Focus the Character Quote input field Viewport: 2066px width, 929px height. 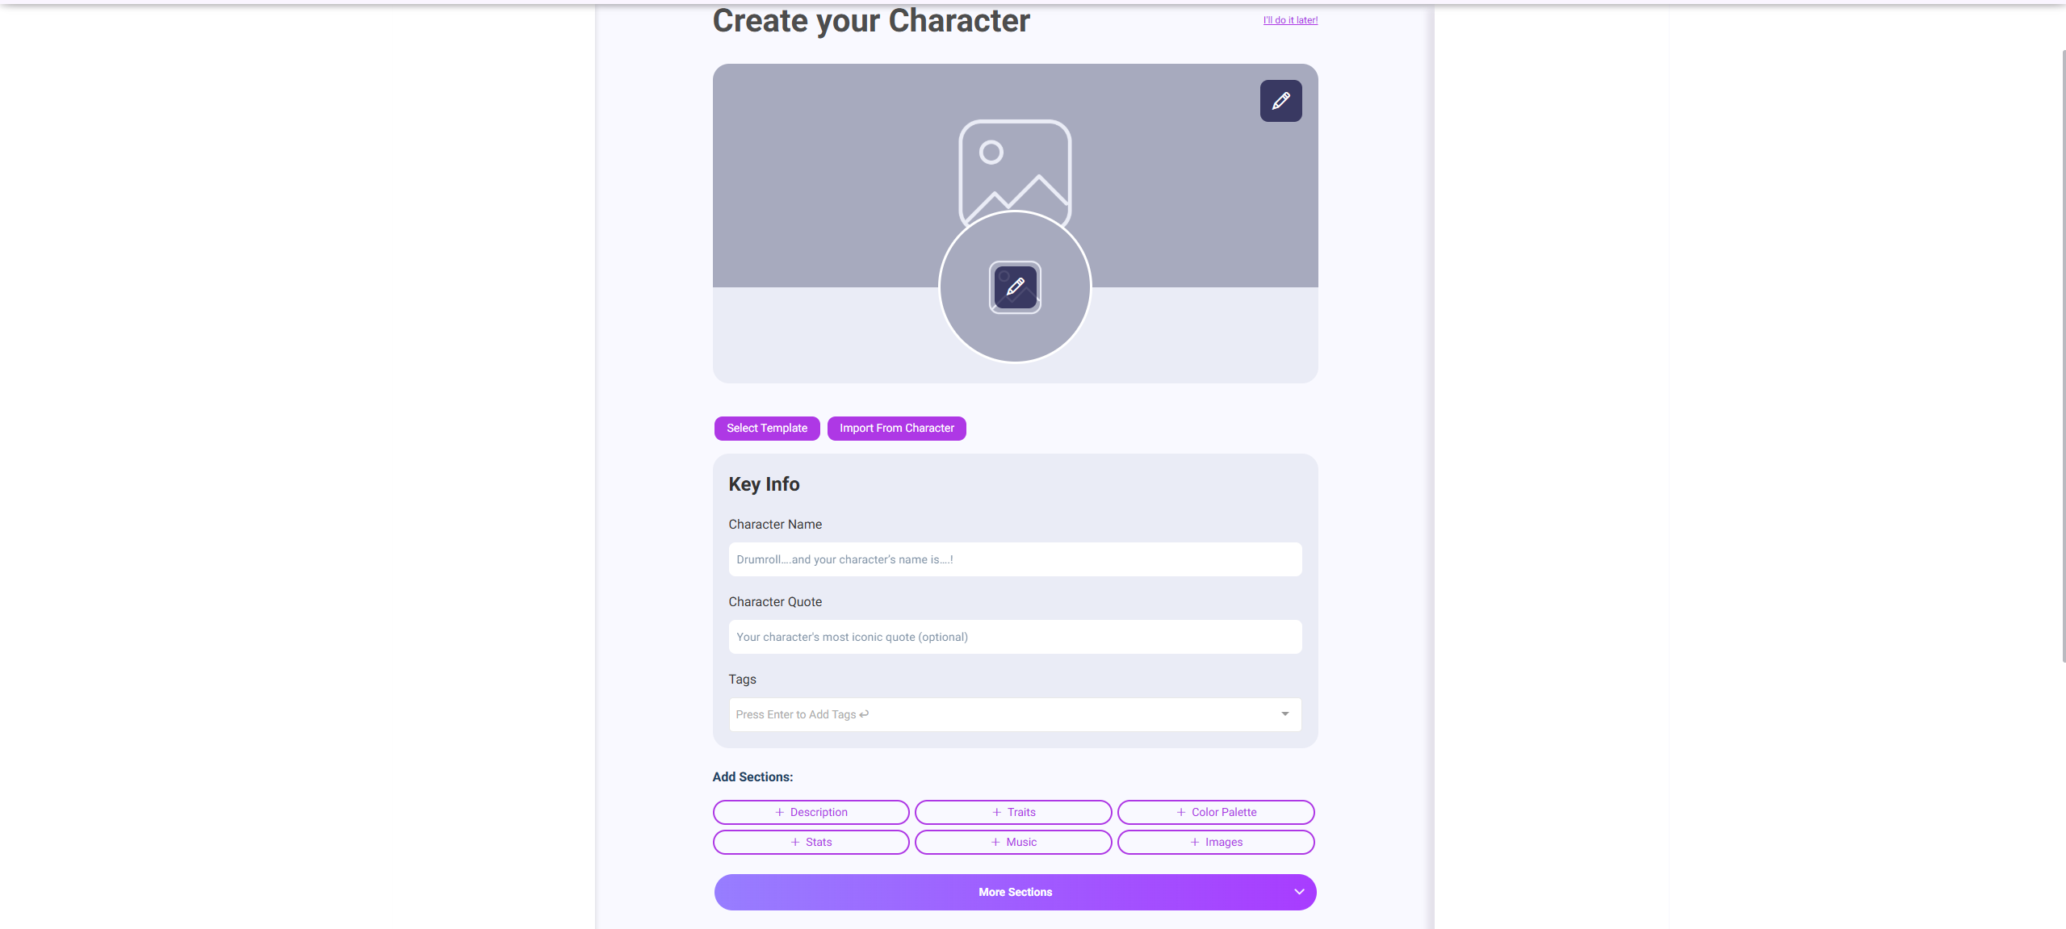click(1015, 637)
